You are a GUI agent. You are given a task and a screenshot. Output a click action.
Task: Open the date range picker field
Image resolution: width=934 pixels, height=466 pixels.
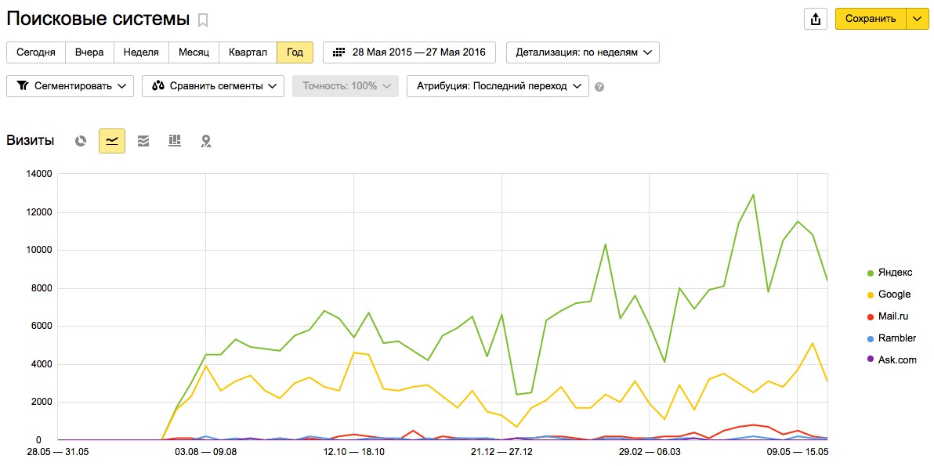tap(409, 52)
